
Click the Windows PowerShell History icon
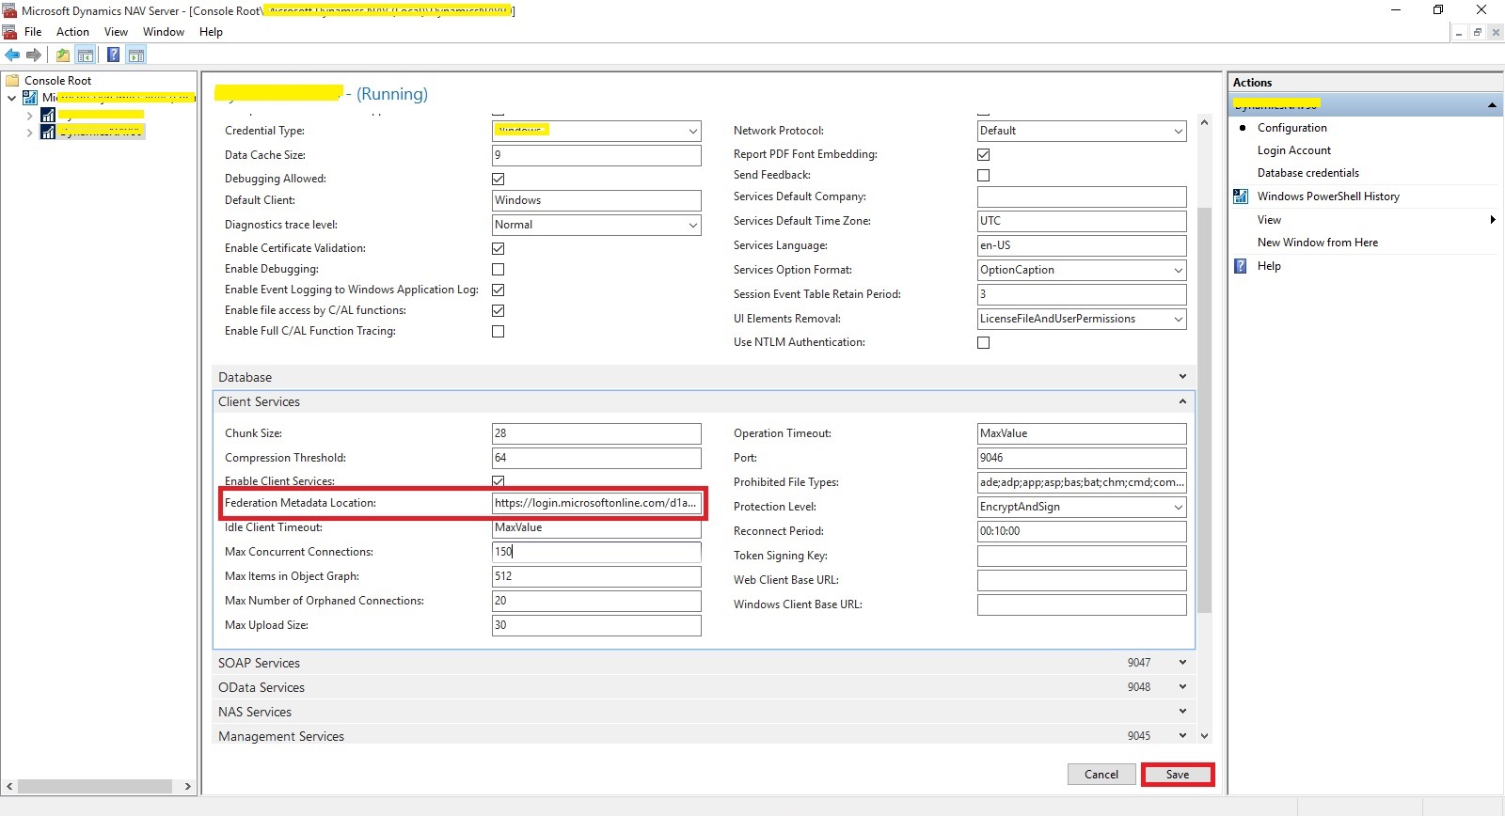pos(1241,196)
